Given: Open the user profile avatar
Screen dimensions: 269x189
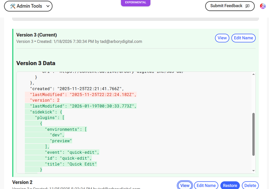Looking at the screenshot, I should 263,6.
